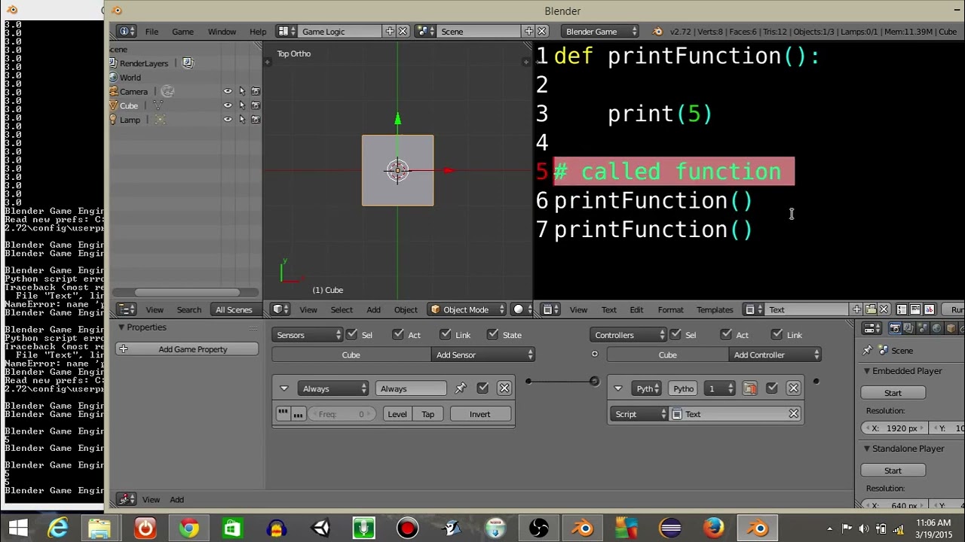Add a new screen layout next to Game Logic
The image size is (965, 542).
coord(390,31)
